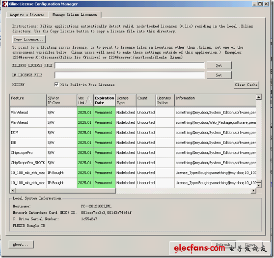Click the horizontal scrollbar thumb under table
The height and width of the screenshot is (258, 274).
click(x=65, y=191)
